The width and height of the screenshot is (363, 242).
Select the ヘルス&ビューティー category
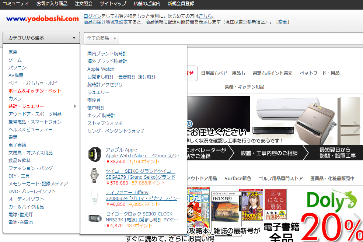[x=31, y=129]
